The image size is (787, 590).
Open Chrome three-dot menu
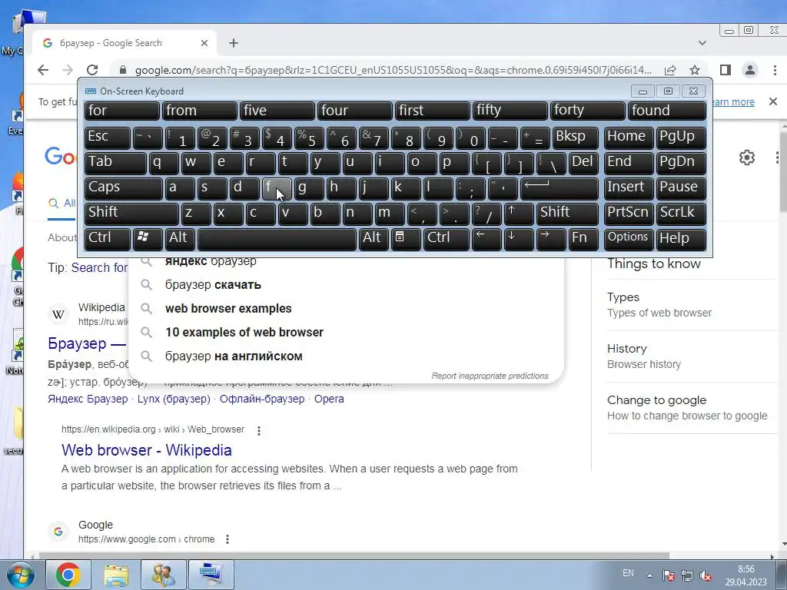click(x=775, y=70)
